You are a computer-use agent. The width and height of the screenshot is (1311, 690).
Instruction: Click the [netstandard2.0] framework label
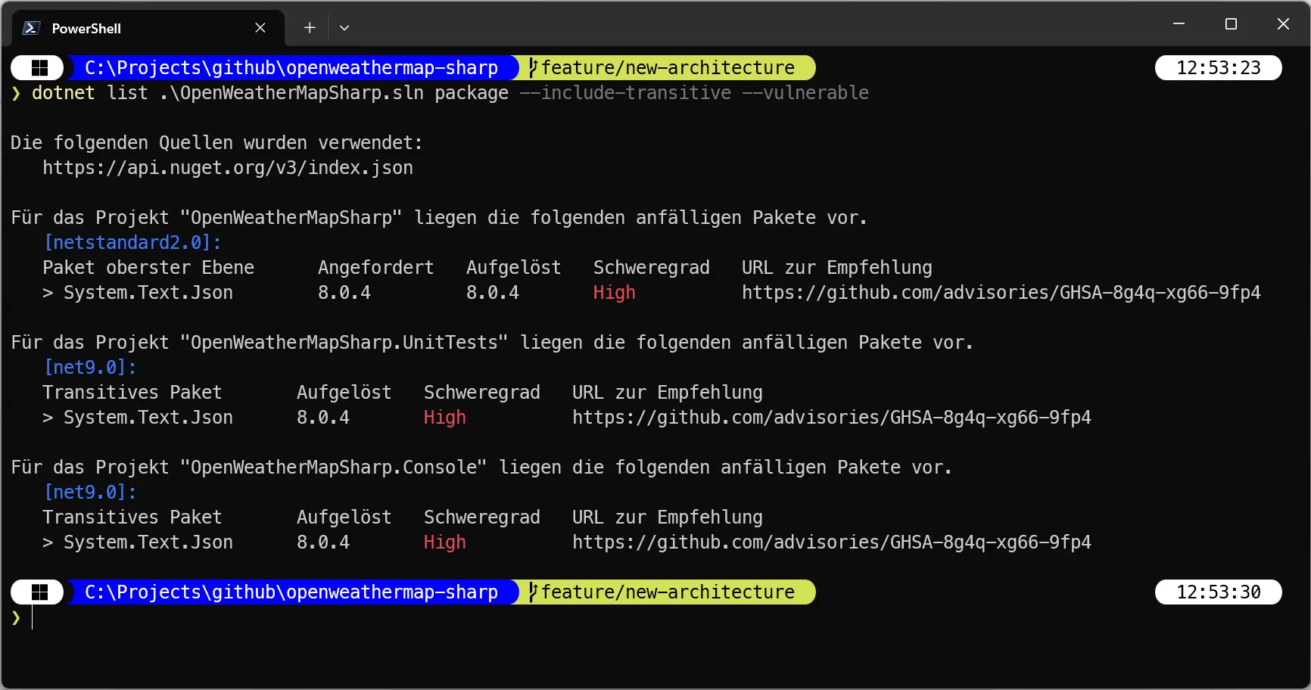point(132,243)
